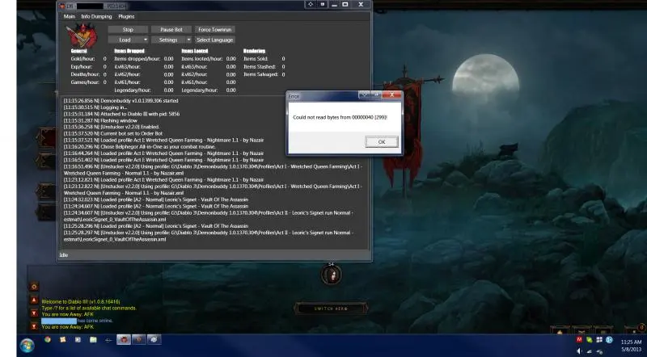
Task: Click the red M tray icon
Action: tap(579, 339)
